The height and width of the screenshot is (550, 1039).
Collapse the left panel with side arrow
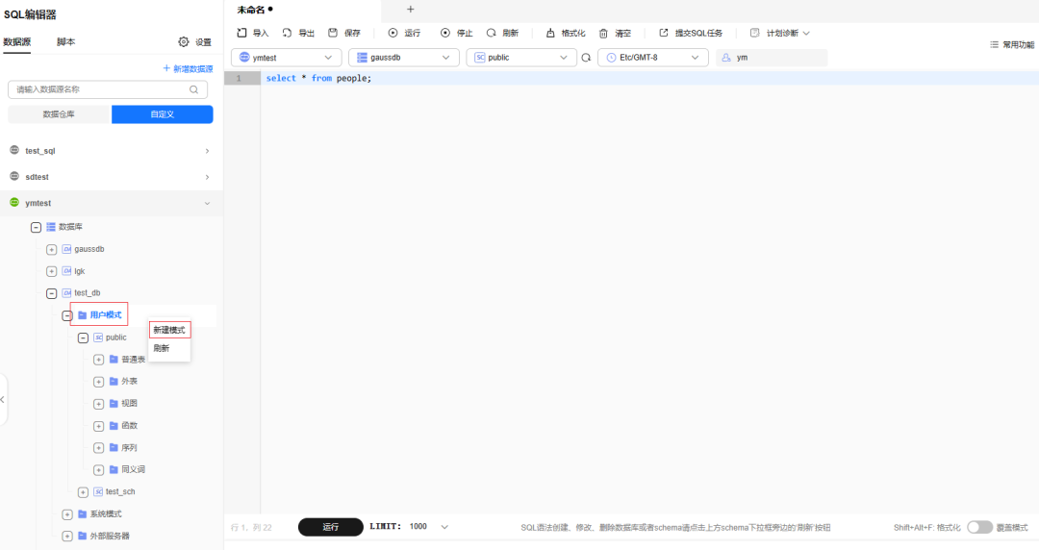click(3, 400)
